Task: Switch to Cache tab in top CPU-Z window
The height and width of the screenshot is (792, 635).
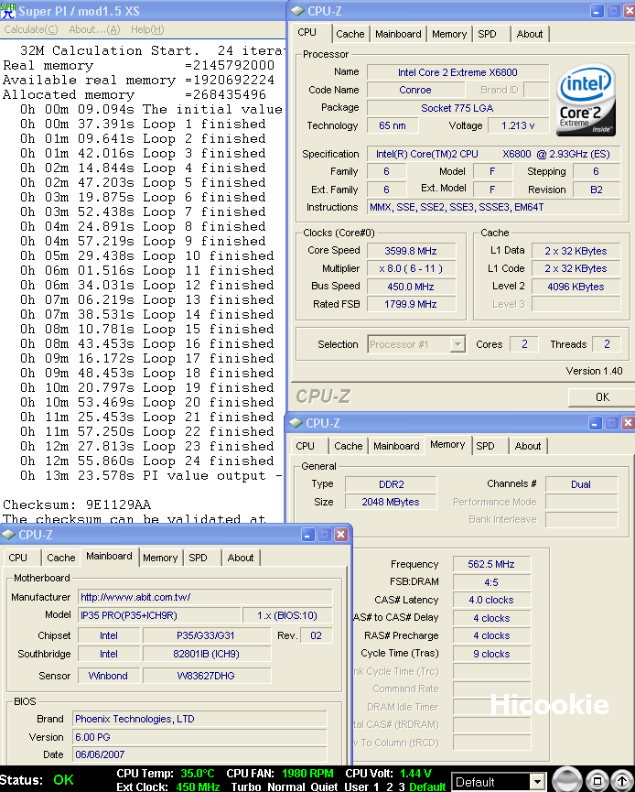Action: (350, 35)
